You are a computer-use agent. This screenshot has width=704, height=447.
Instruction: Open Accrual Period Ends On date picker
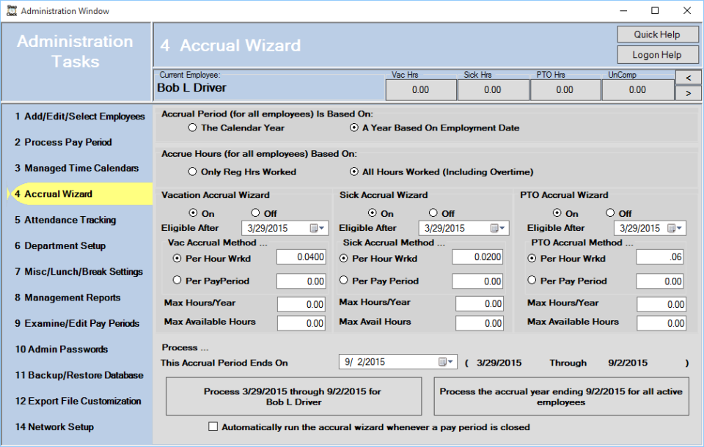(x=446, y=362)
